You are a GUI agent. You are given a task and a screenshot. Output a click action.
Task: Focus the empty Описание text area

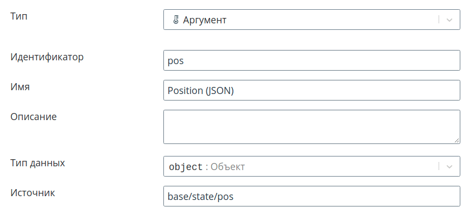312,127
